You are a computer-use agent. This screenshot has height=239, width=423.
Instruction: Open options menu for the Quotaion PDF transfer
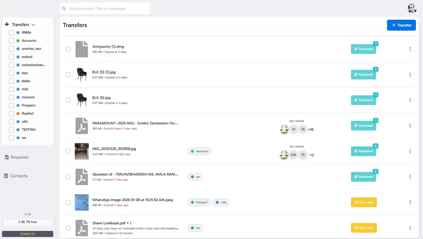pyautogui.click(x=410, y=177)
